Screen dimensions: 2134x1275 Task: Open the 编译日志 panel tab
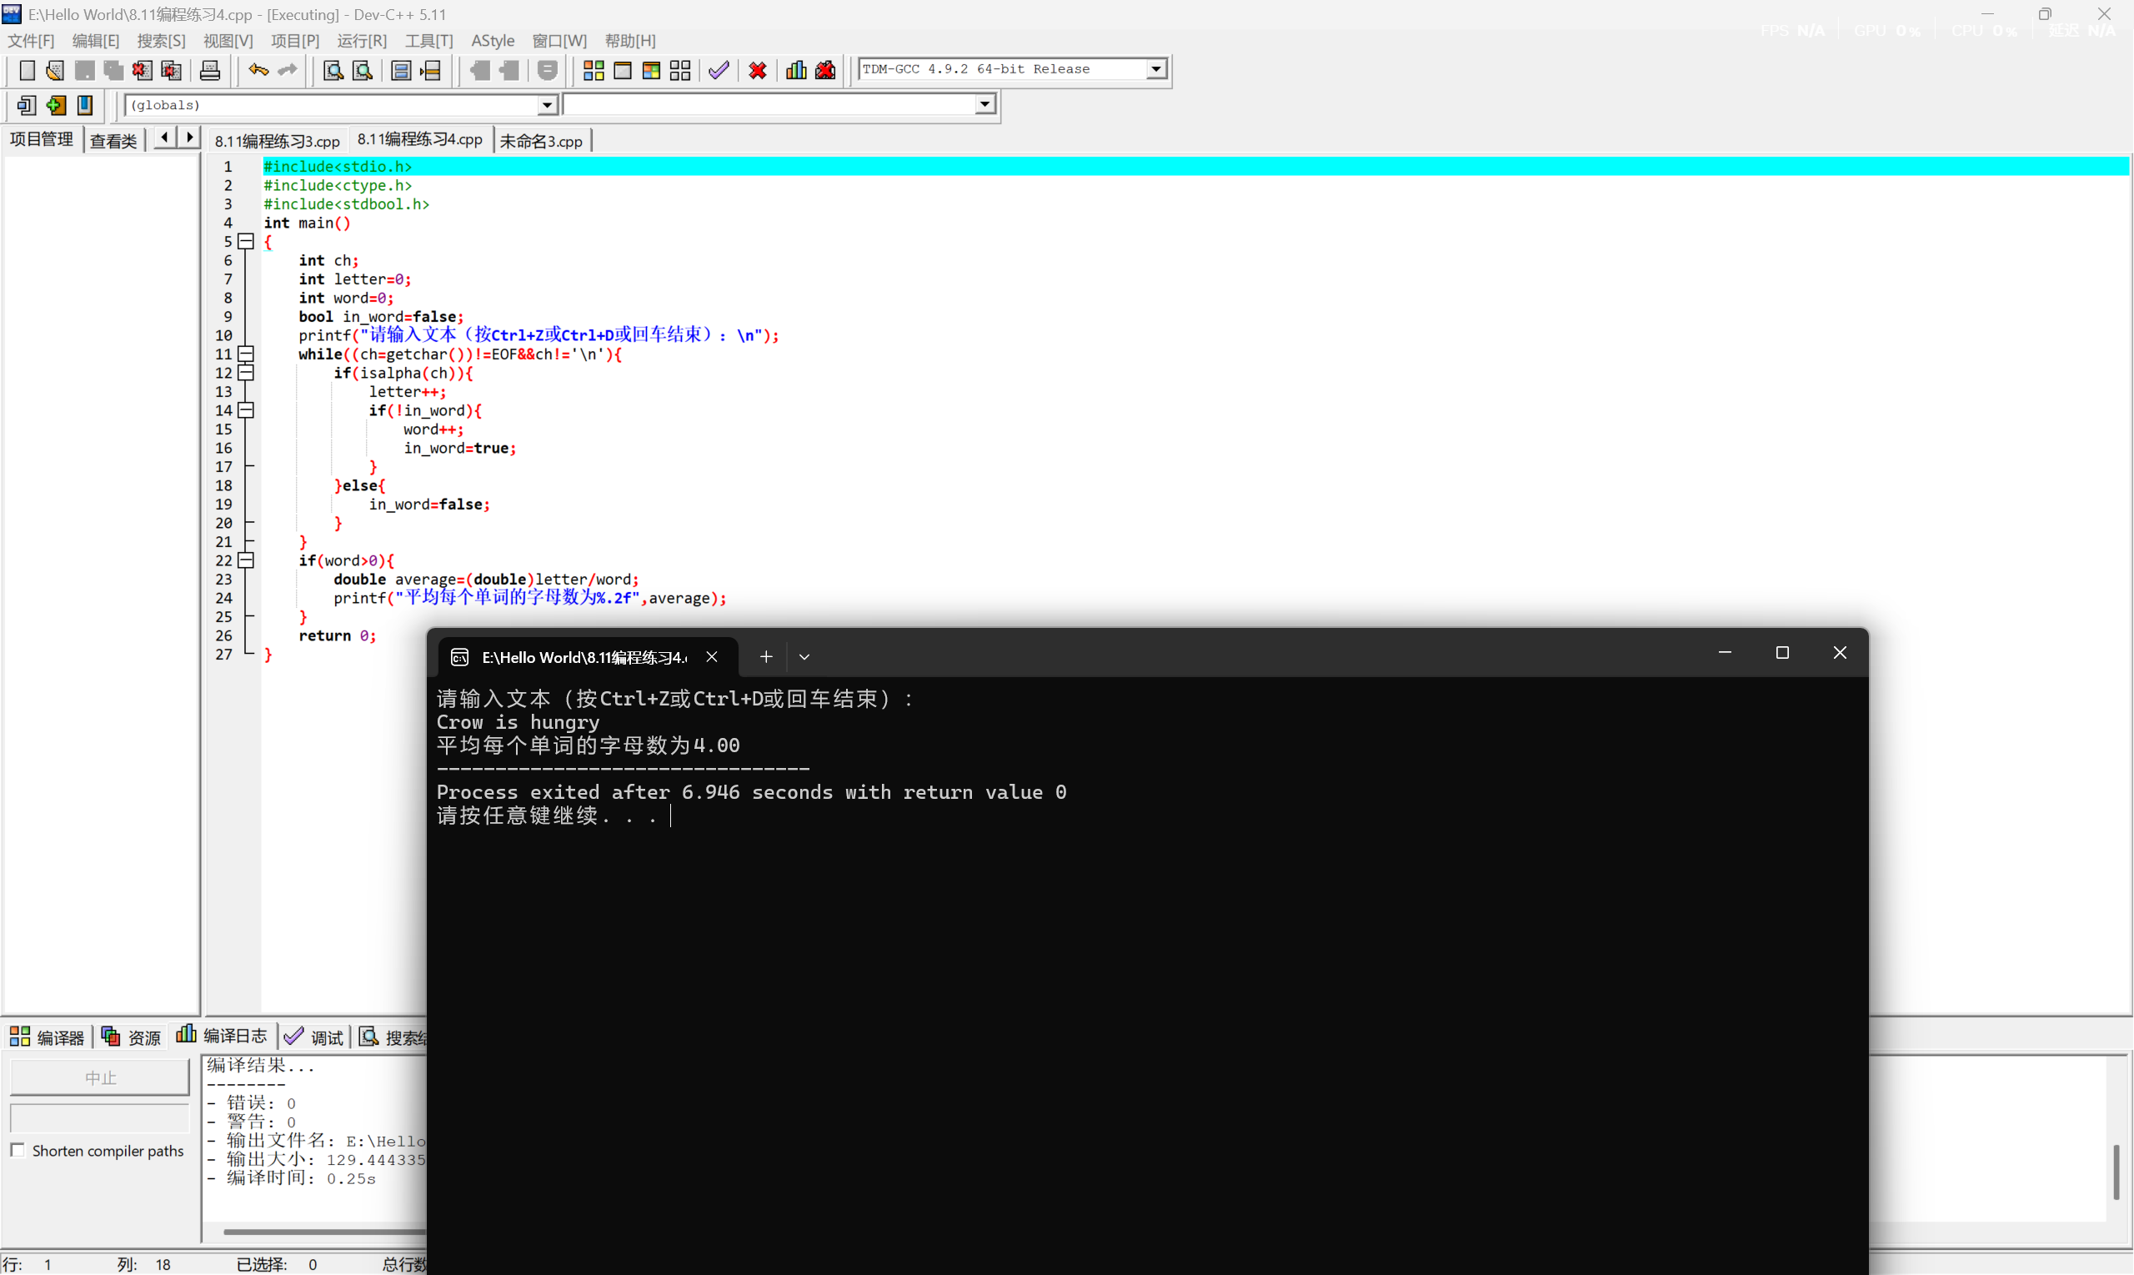tap(223, 1037)
